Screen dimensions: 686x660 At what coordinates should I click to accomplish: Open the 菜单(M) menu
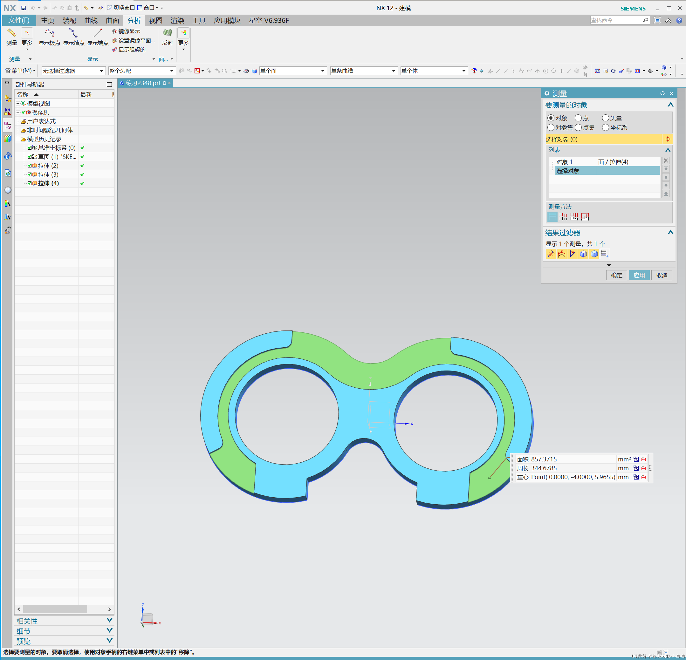pos(20,71)
